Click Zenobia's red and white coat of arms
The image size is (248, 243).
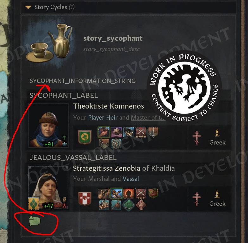pos(85,199)
